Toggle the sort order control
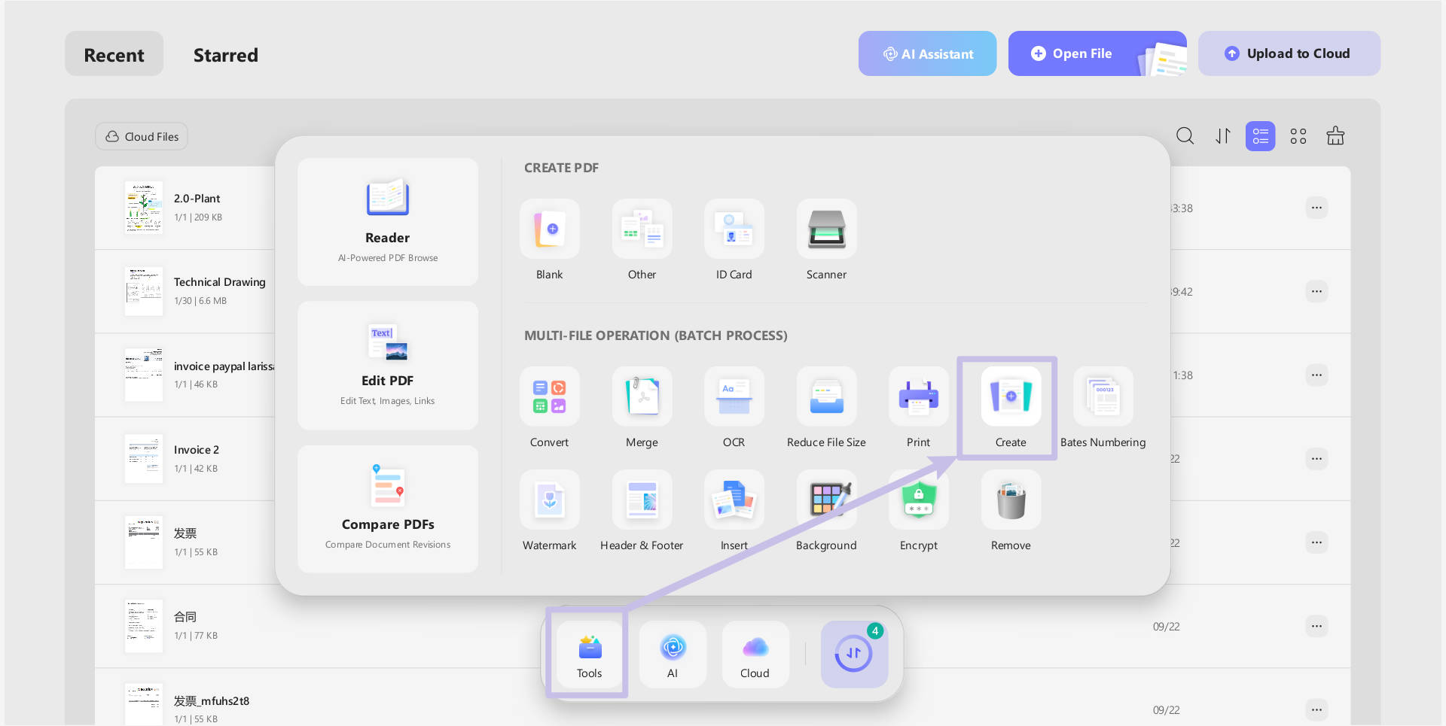Screen dimensions: 1446x726 (1222, 136)
